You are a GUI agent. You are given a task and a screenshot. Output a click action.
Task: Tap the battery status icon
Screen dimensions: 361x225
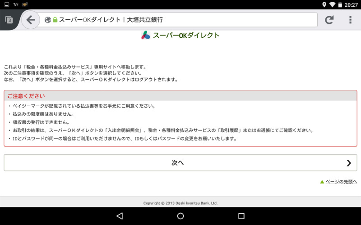[x=340, y=4]
